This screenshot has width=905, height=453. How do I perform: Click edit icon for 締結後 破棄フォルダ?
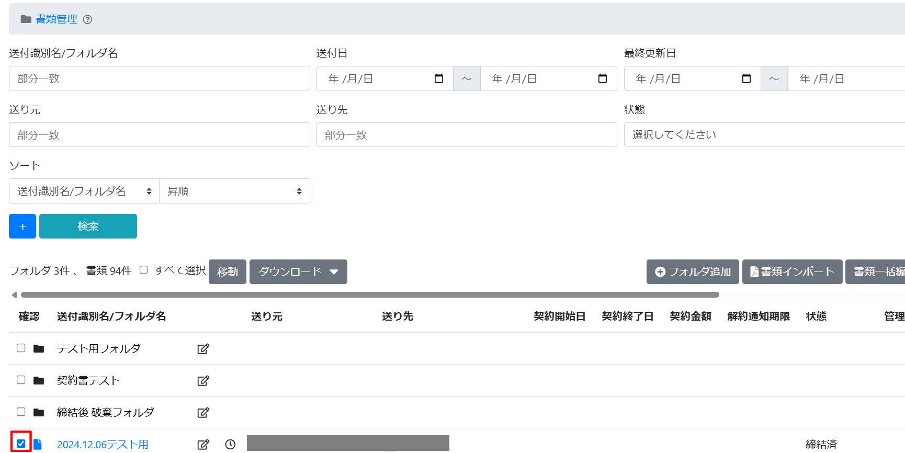coord(203,413)
